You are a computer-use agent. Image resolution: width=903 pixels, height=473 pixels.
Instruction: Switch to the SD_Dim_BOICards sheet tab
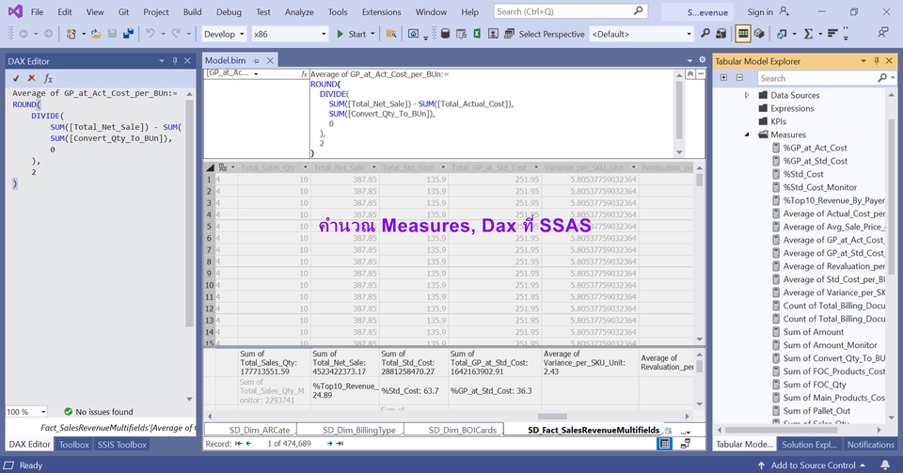coord(463,430)
